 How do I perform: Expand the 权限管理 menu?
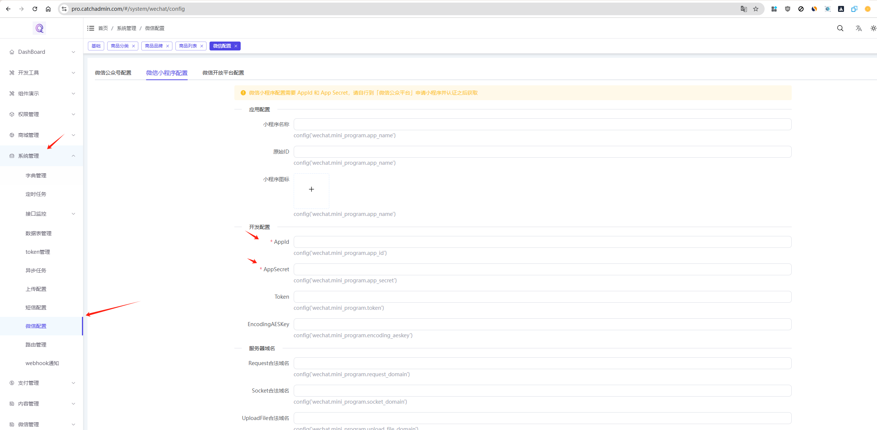pyautogui.click(x=42, y=114)
